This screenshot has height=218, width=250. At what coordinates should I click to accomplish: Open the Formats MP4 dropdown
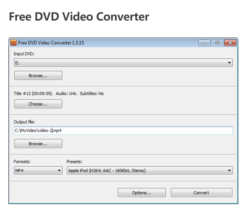[38, 170]
